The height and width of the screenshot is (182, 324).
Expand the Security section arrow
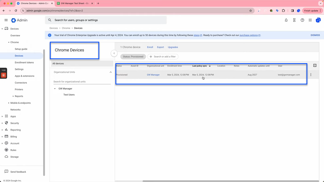click(2, 123)
